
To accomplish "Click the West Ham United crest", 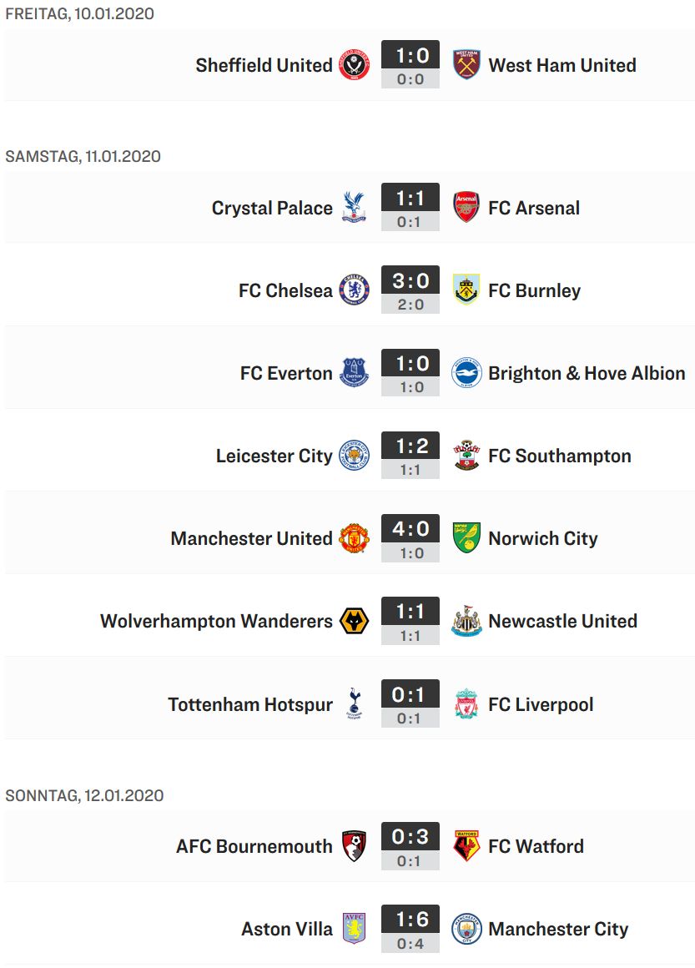I will pos(466,64).
